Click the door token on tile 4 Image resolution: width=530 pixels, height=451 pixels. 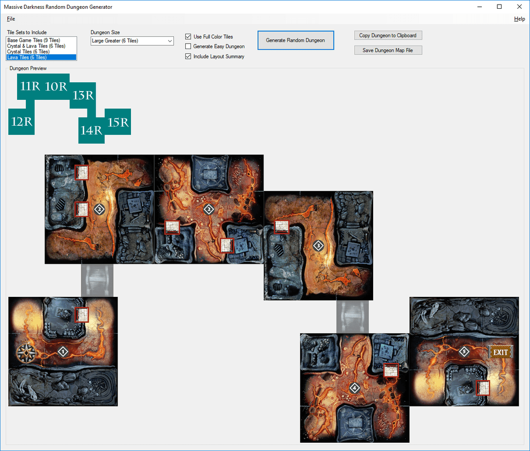pos(391,370)
